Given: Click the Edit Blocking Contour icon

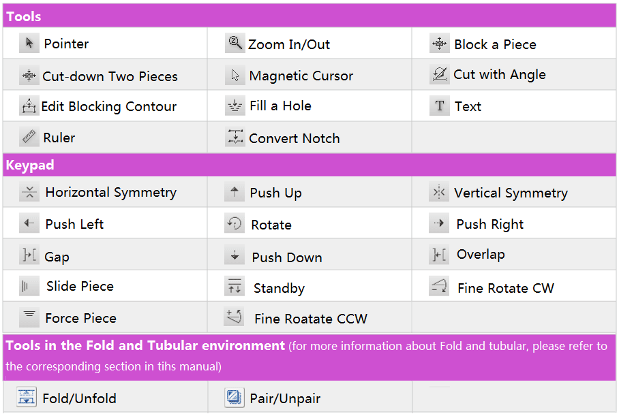Looking at the screenshot, I should (29, 106).
